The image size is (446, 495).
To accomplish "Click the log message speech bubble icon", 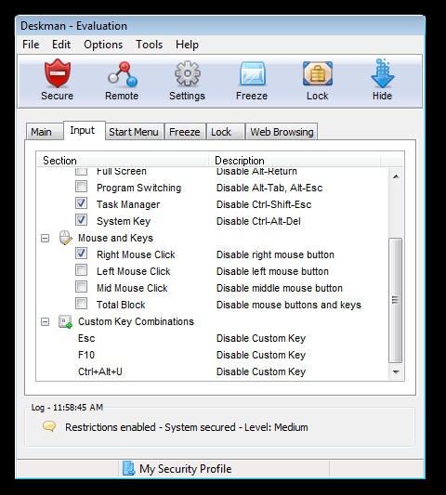I will [x=49, y=426].
